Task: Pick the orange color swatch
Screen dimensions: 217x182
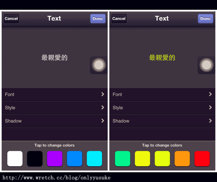Action: point(182,159)
